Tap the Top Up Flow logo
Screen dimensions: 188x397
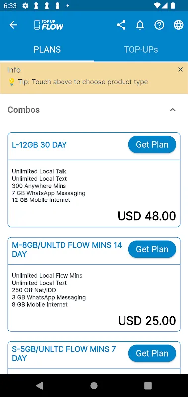click(x=49, y=25)
